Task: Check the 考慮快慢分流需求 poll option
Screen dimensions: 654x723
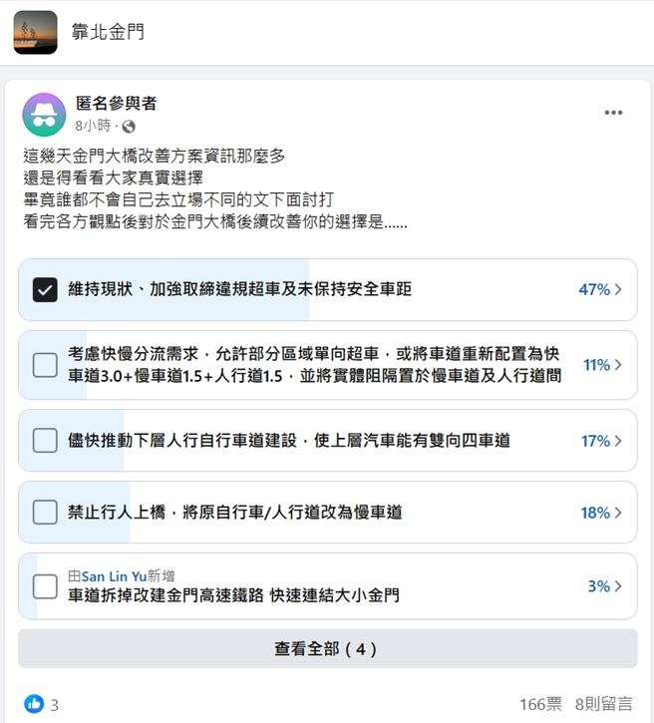Action: 45,365
